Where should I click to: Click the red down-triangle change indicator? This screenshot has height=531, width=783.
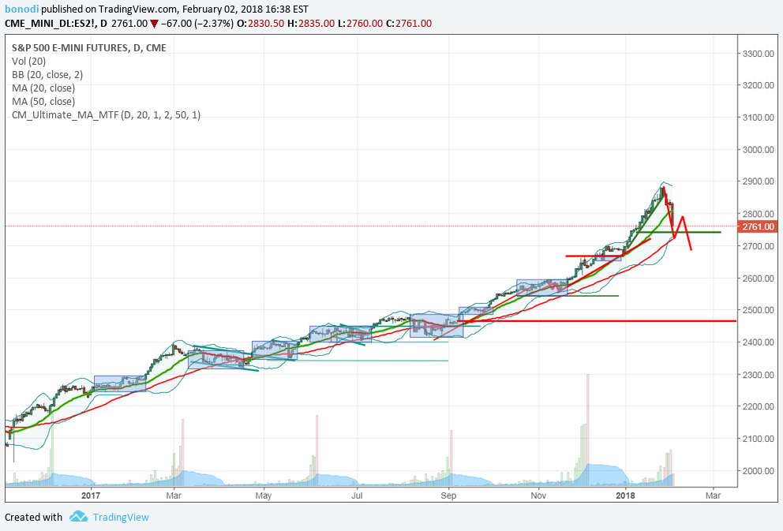[x=154, y=24]
